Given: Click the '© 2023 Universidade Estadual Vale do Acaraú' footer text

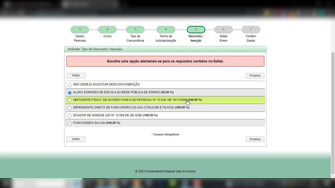Looking at the screenshot, I should [x=165, y=171].
